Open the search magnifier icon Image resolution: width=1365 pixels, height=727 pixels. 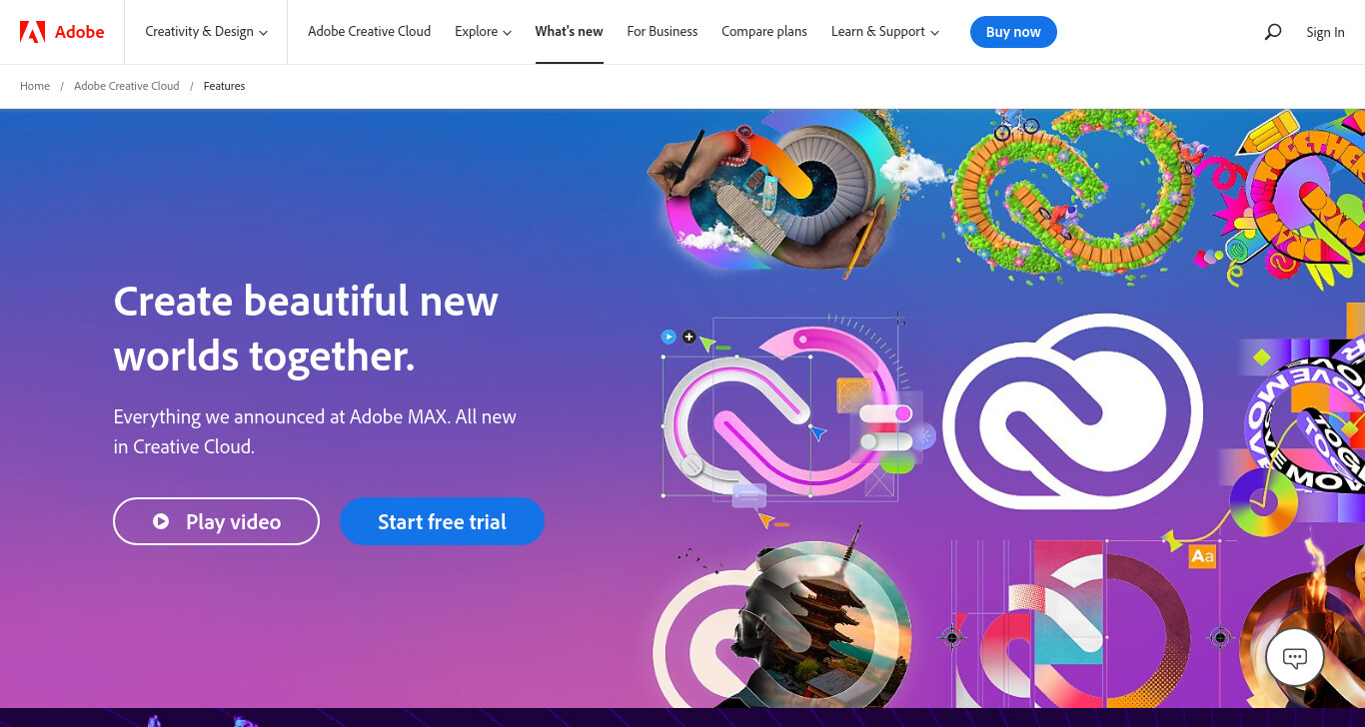coord(1272,32)
